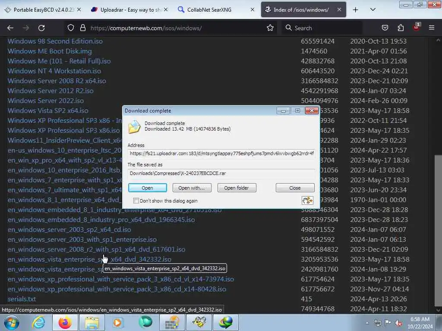This screenshot has width=442, height=331.
Task: Launch Internet Explorer from taskbar
Action: coord(38,322)
